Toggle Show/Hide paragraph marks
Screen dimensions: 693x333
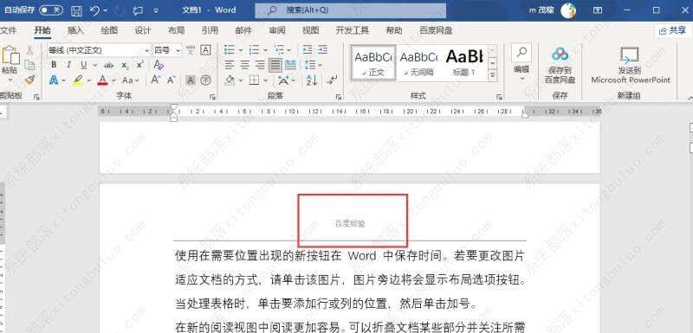tap(333, 80)
